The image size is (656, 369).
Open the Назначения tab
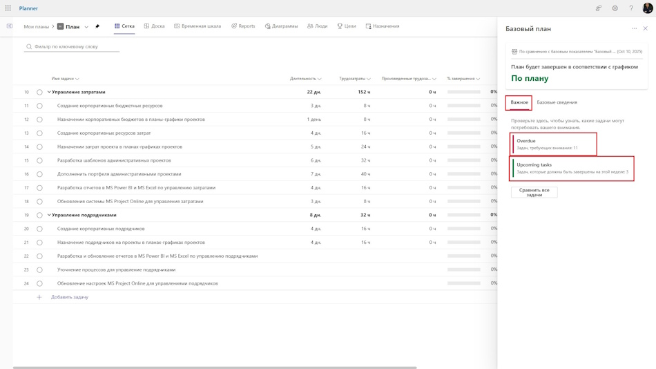[x=383, y=26]
